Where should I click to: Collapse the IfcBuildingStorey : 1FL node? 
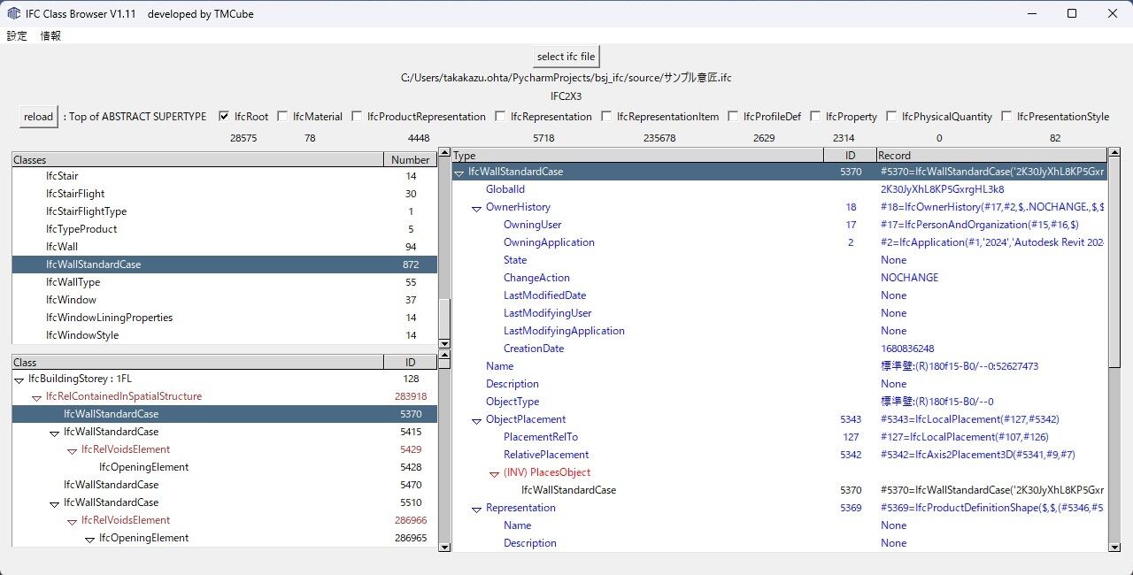coord(19,379)
